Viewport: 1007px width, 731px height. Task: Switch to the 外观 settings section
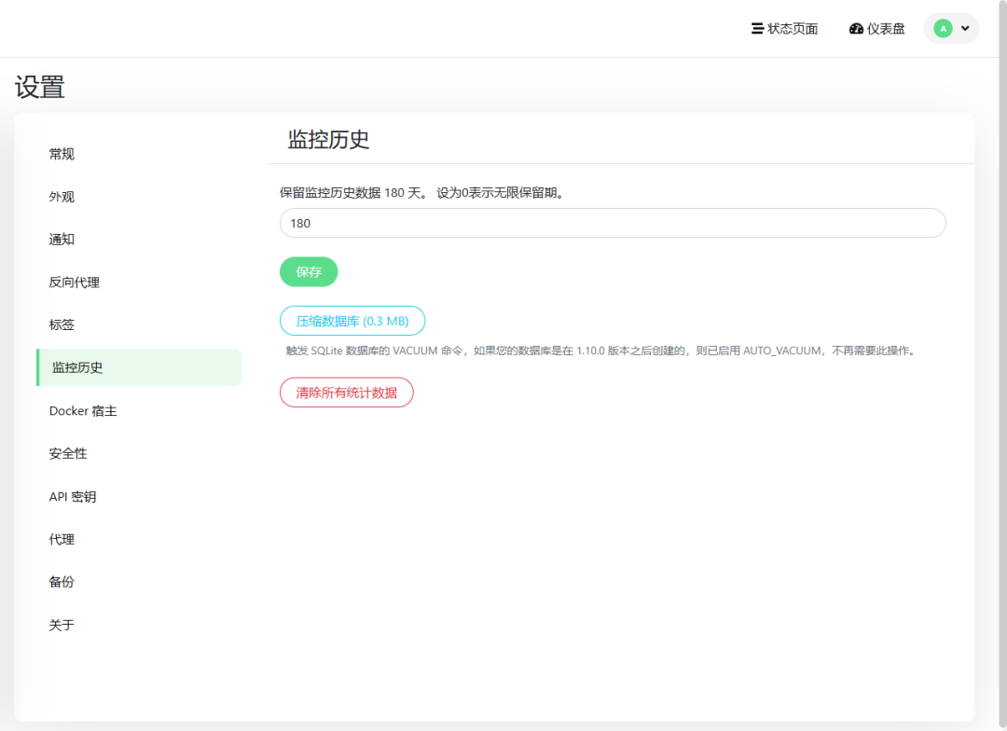click(x=62, y=197)
